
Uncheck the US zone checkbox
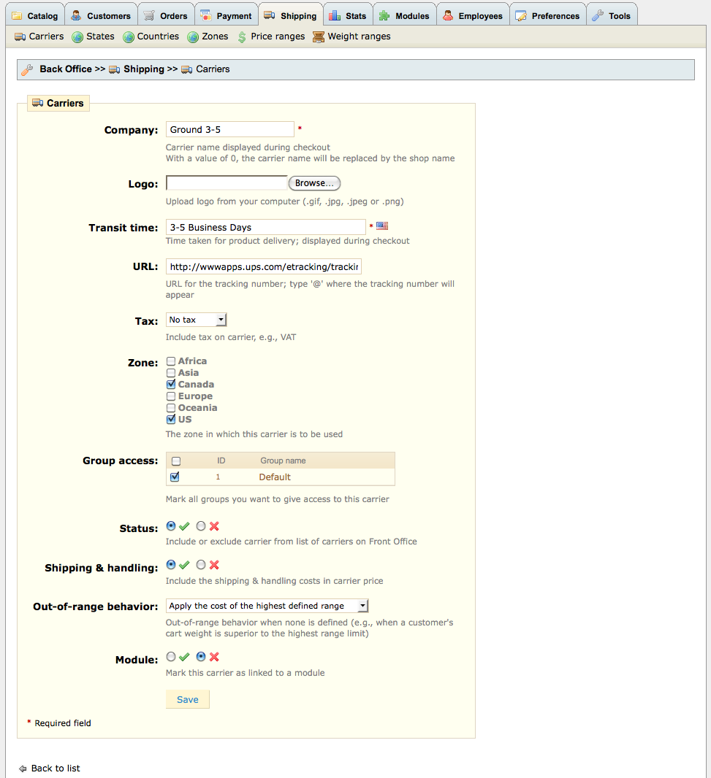coord(171,419)
